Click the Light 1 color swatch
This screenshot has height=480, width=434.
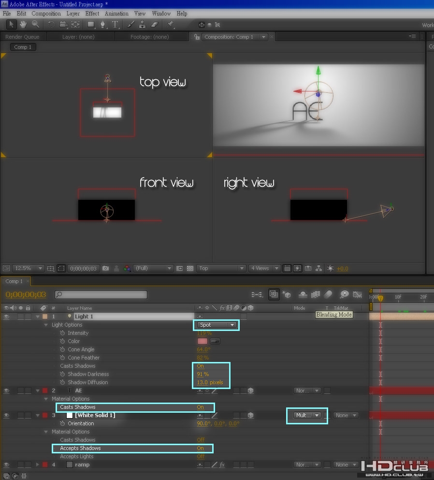[203, 341]
